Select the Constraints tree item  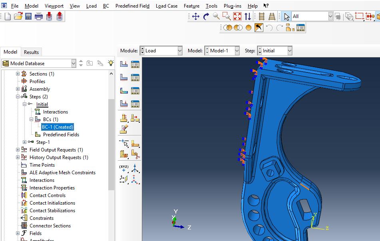pyautogui.click(x=42, y=218)
